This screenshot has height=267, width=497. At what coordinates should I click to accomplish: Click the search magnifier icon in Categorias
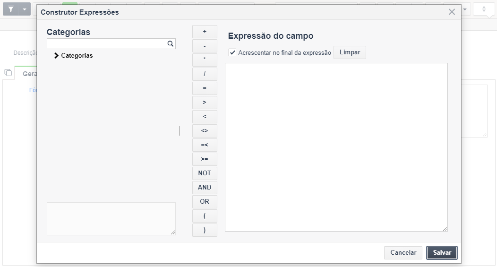(x=170, y=44)
